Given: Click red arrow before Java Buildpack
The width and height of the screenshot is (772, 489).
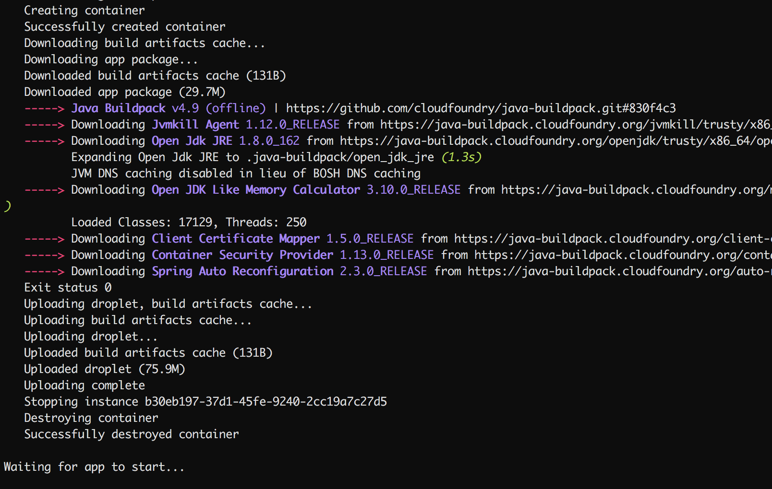Looking at the screenshot, I should 44,109.
